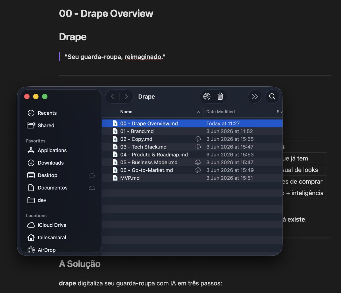The height and width of the screenshot is (293, 341).
Task: Open Recents in the sidebar
Action: 61,113
